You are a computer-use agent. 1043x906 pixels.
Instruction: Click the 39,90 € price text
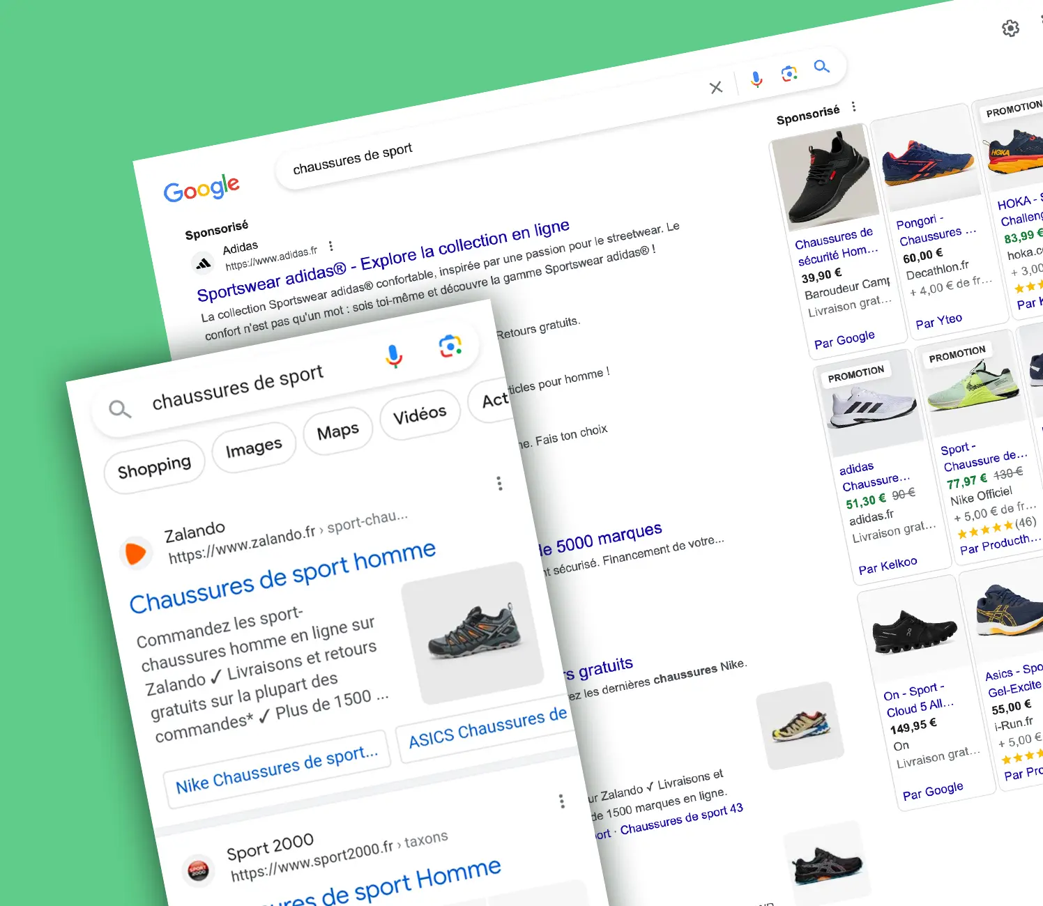pyautogui.click(x=821, y=275)
